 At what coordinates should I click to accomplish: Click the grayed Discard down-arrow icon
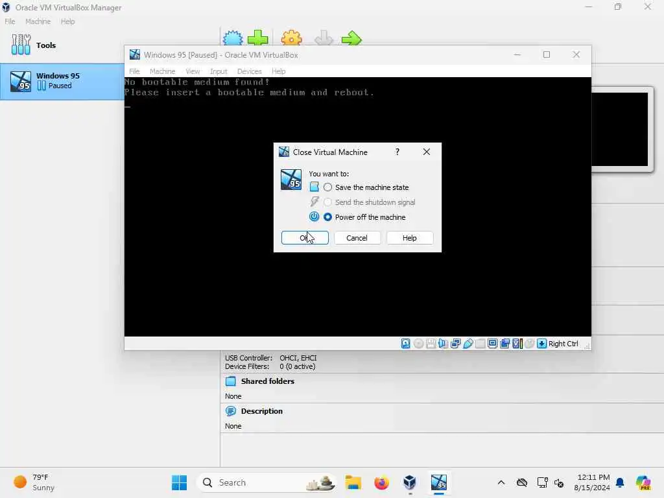(x=324, y=38)
